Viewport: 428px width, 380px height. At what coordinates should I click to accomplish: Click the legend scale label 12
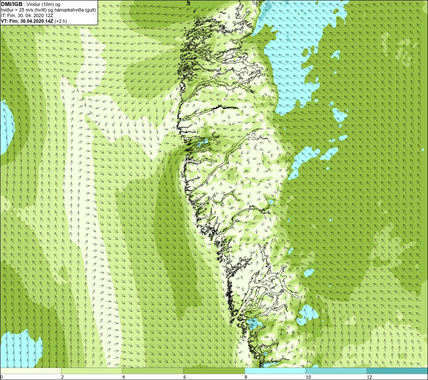[x=369, y=377]
